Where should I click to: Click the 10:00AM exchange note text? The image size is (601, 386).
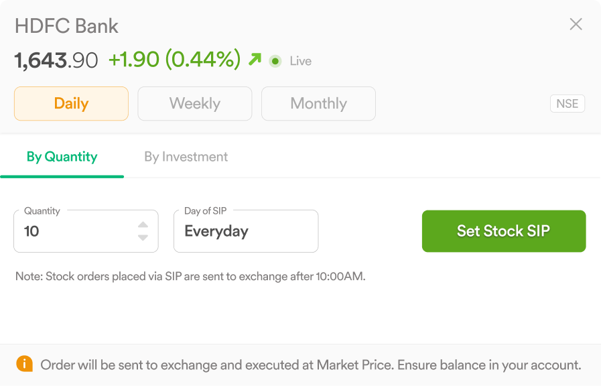tap(190, 276)
